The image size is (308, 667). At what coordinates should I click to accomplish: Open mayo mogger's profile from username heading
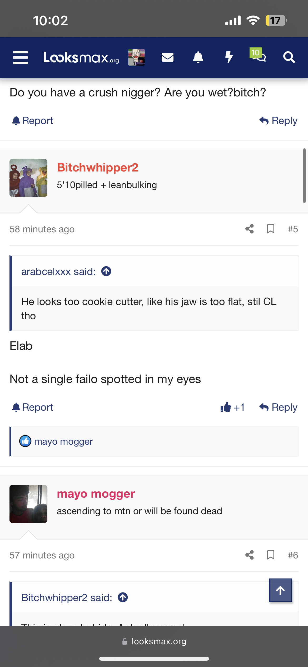coord(96,494)
